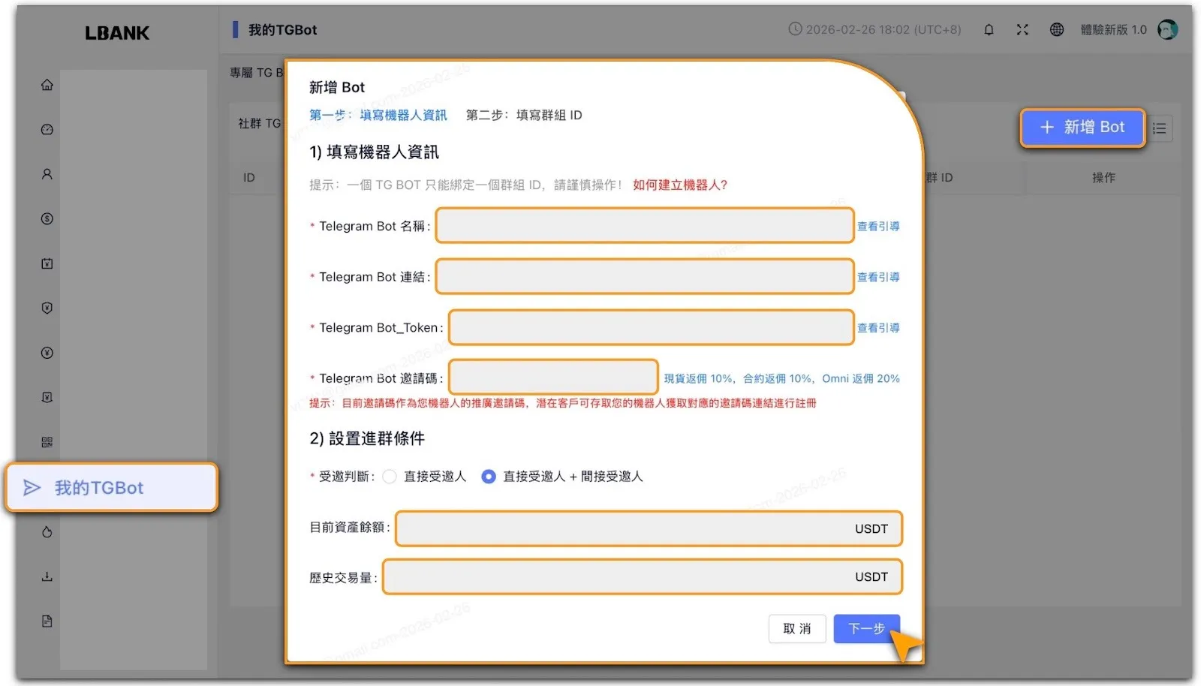
Task: Toggle fullscreen with the expand icon
Action: tap(1022, 30)
